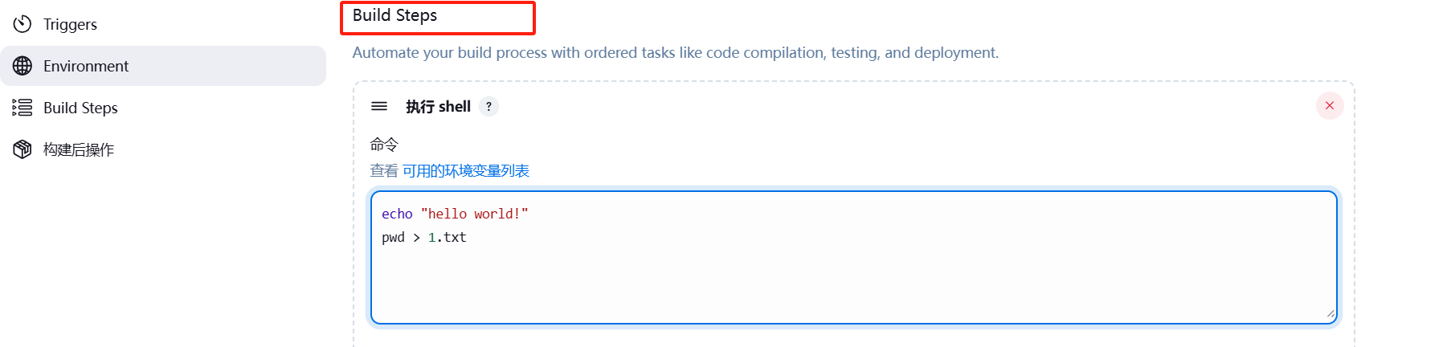Click empty area of shell command box
This screenshot has height=347, width=1443.
853,281
